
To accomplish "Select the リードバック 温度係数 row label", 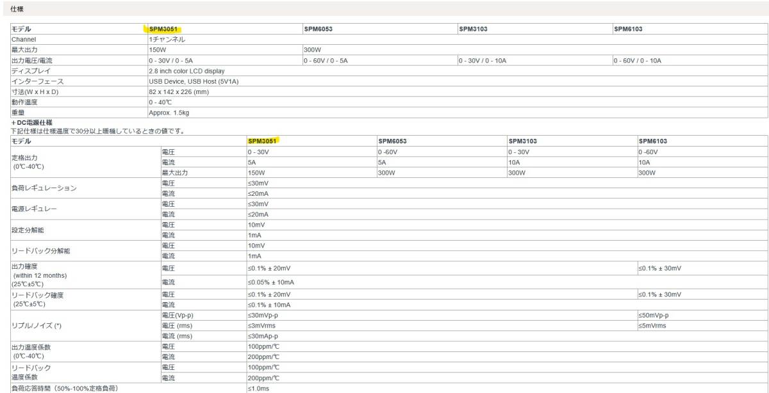I will [x=31, y=373].
